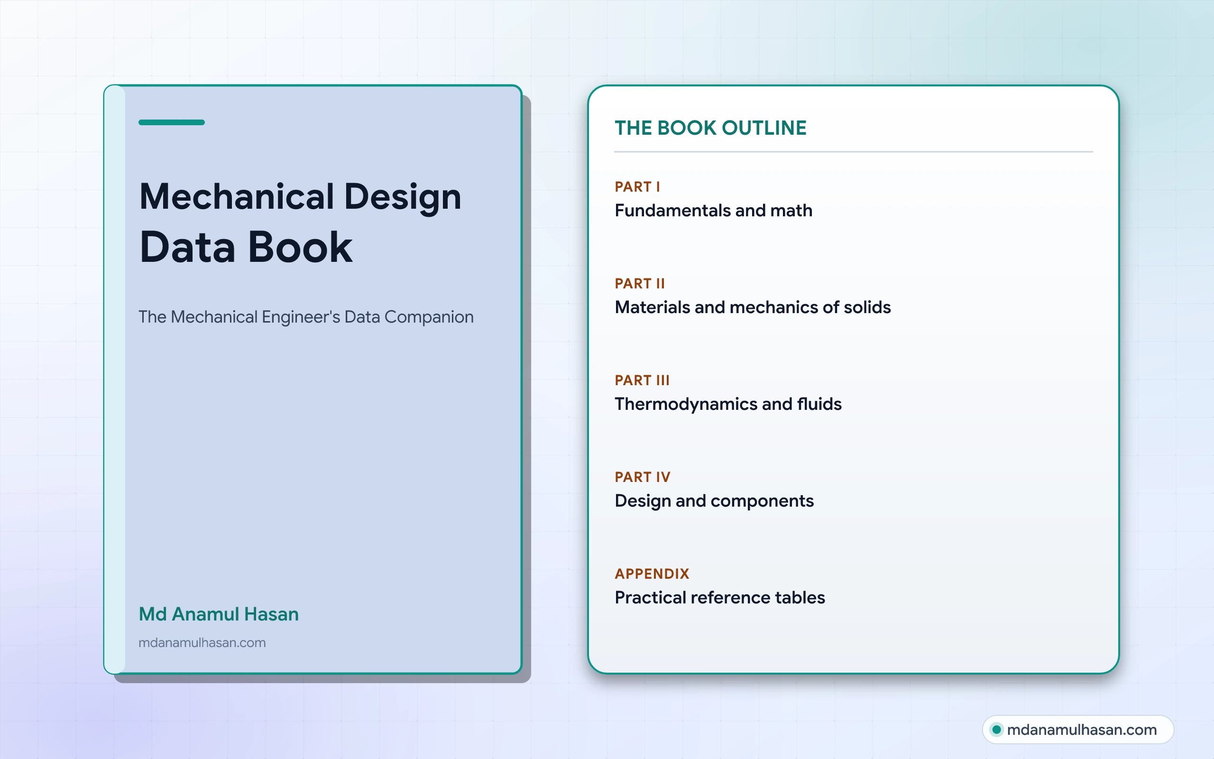Click THE BOOK OUTLINE heading
The height and width of the screenshot is (759, 1214).
tap(710, 128)
